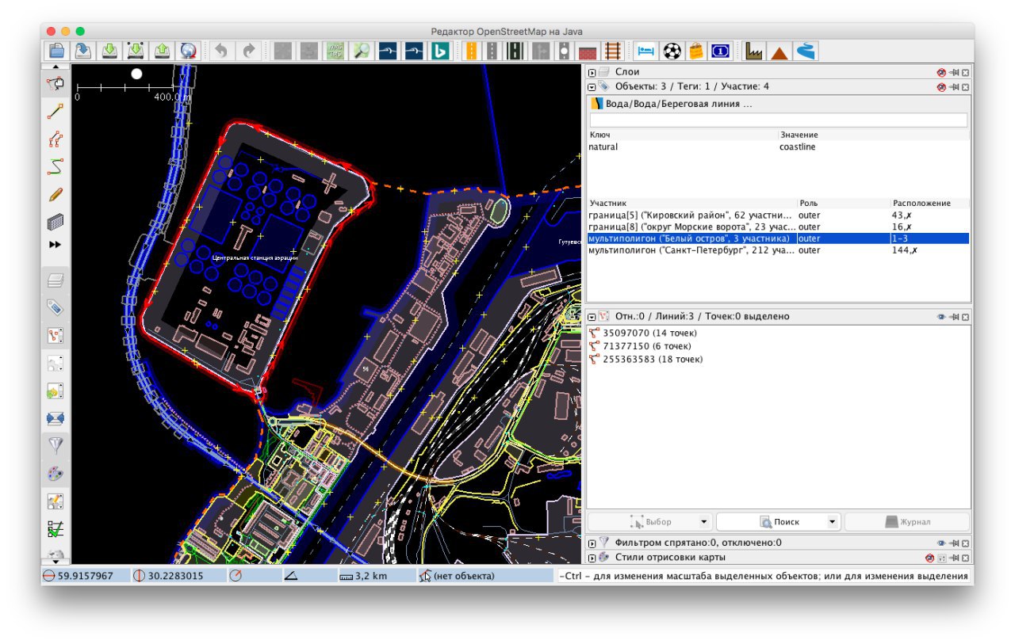Select the blue river water preset
The width and height of the screenshot is (1015, 644).
pyautogui.click(x=806, y=51)
